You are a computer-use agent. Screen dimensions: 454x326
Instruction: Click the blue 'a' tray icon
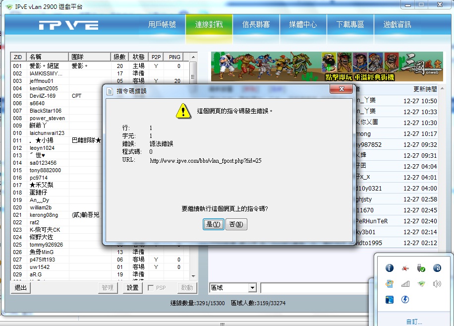[x=437, y=268]
